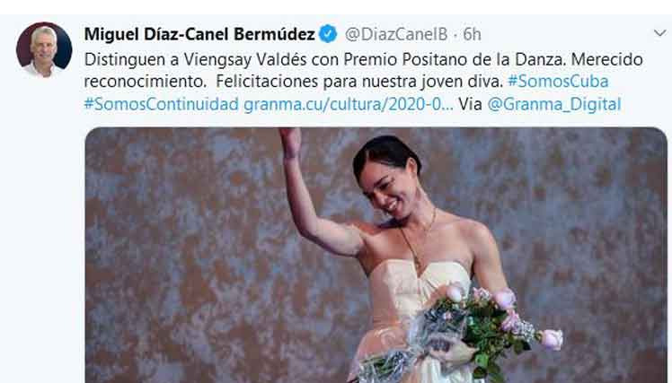Click the dancer's face in photo
672x383 pixels.
(x=388, y=190)
